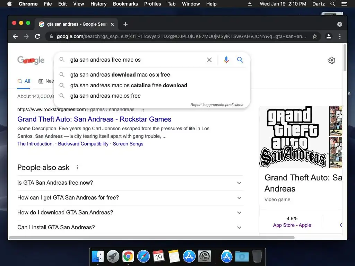Open the Profiles menu
The image size is (355, 266).
(153, 4)
